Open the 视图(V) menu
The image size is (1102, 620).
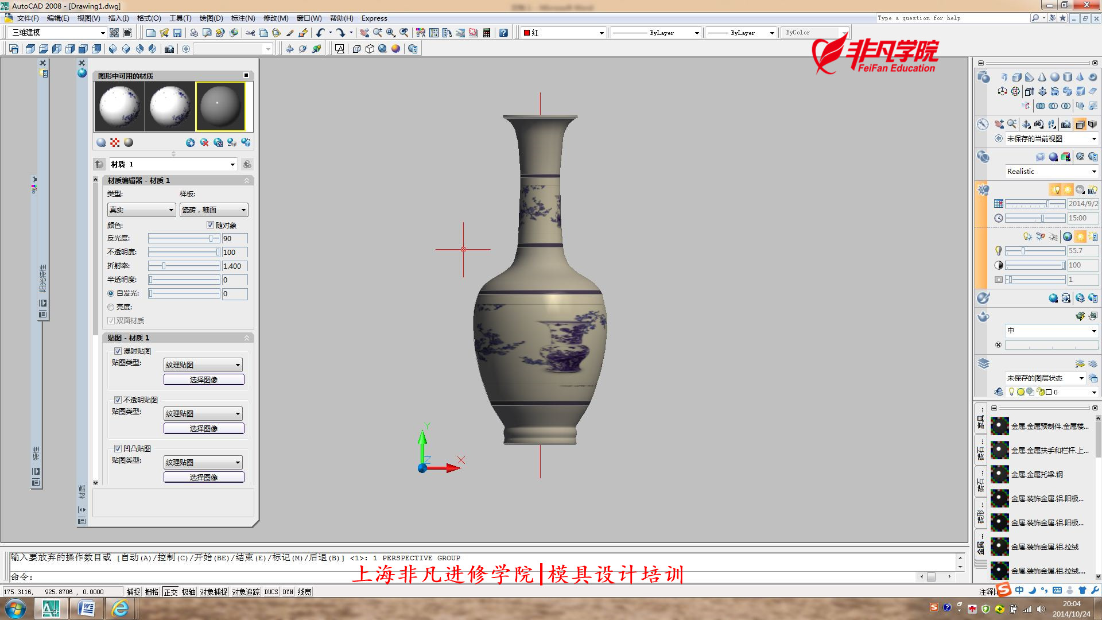point(88,18)
